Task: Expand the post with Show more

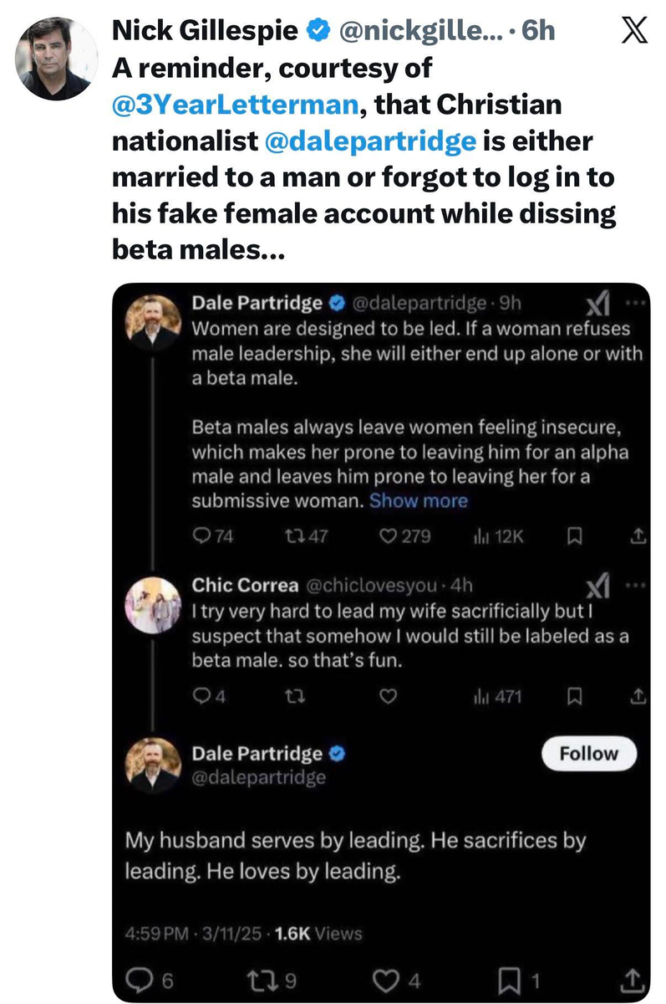Action: click(x=419, y=501)
